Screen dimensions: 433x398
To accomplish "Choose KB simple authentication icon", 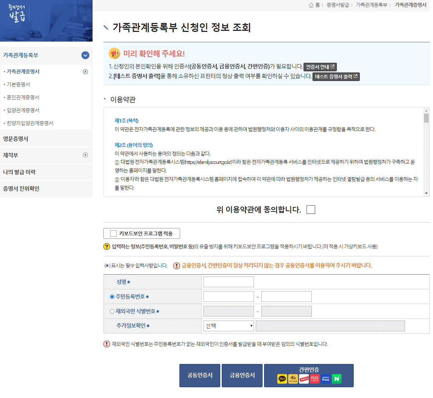I will click(x=293, y=379).
